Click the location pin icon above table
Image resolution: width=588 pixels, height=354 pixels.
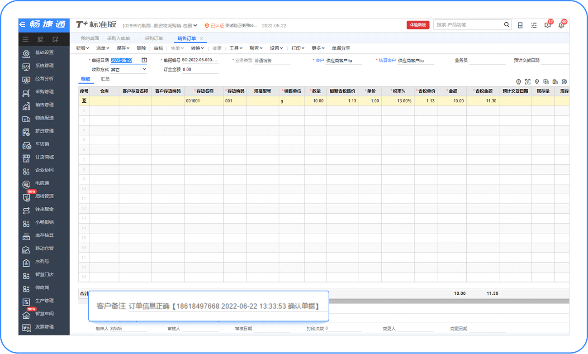(537, 81)
